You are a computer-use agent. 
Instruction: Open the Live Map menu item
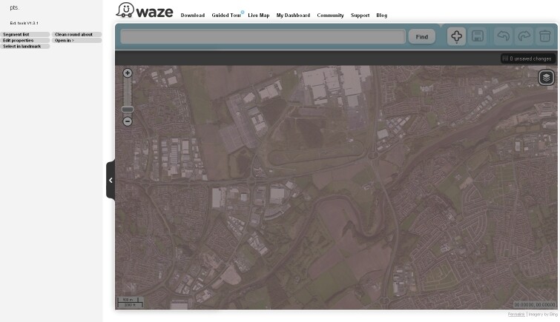258,16
